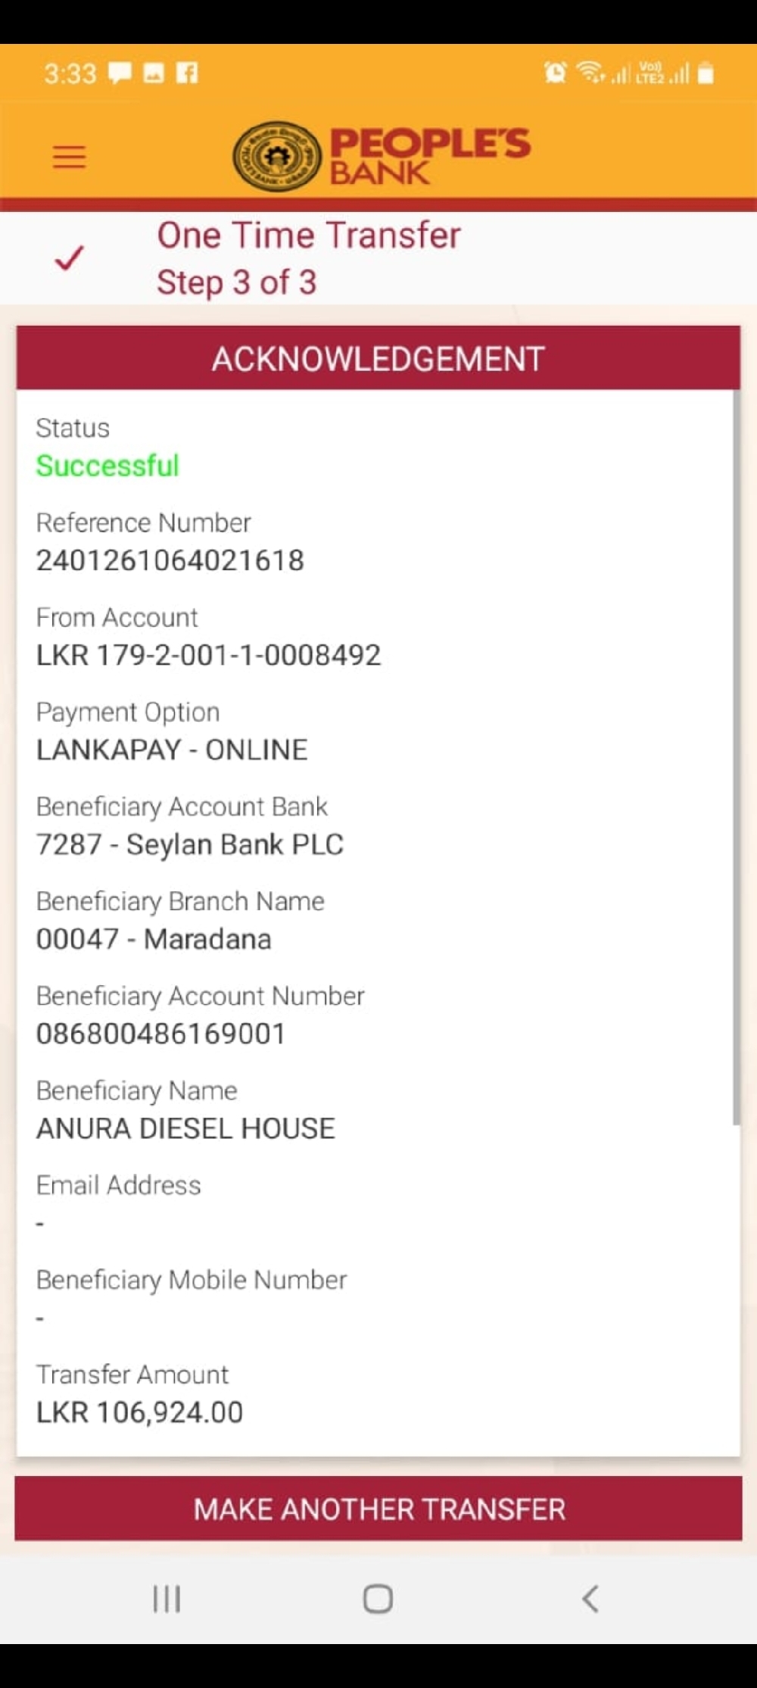Tap the Facebook notification icon
This screenshot has height=1688, width=757.
pyautogui.click(x=187, y=73)
